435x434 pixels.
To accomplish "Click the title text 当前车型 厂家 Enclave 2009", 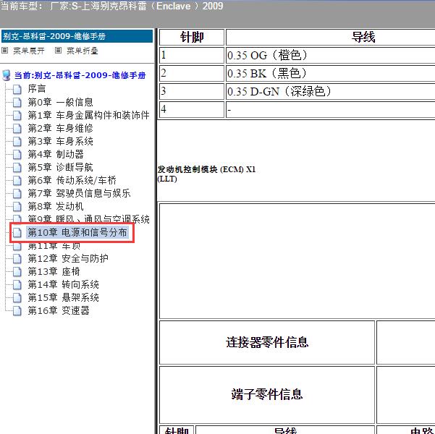I will [x=112, y=6].
